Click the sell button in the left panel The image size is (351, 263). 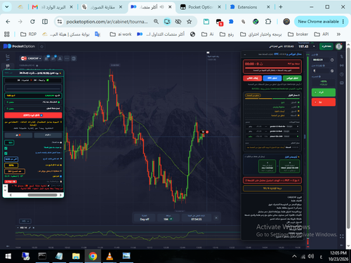coord(18,135)
